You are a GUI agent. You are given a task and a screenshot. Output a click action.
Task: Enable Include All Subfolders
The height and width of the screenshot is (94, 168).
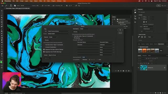point(44,47)
